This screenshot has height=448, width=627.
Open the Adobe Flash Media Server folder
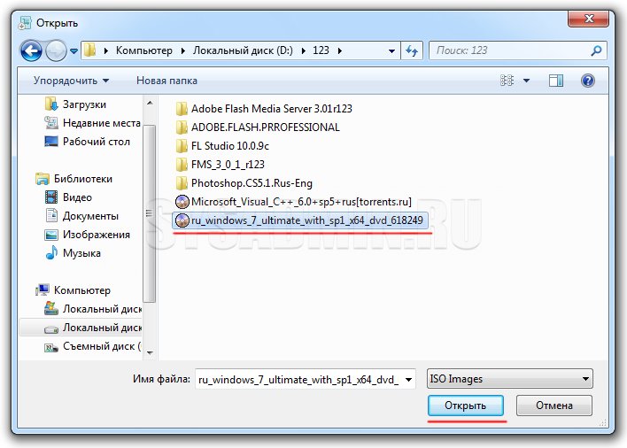coord(271,109)
